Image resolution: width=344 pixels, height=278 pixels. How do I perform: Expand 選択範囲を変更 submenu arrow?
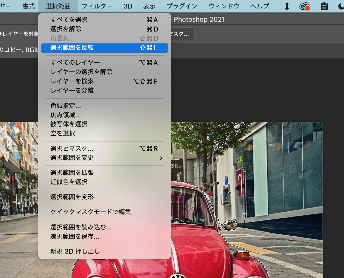pos(161,158)
